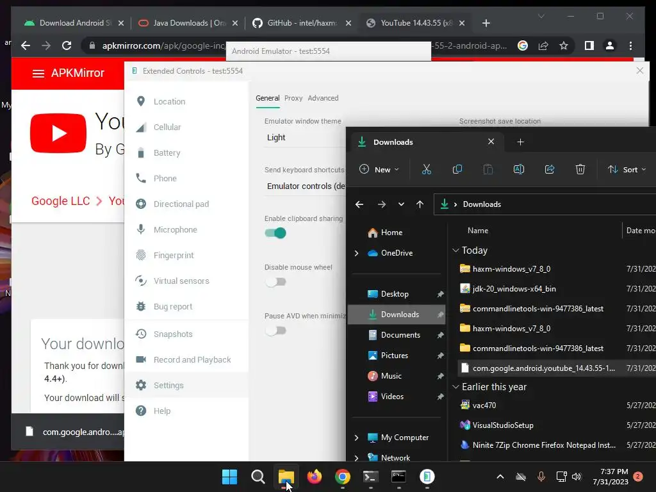Collapse the Earlier this year group
The width and height of the screenshot is (656, 492).
coord(455,387)
